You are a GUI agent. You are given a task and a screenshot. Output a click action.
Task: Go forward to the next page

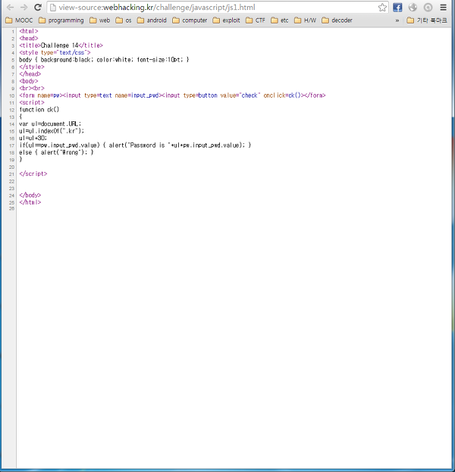24,8
